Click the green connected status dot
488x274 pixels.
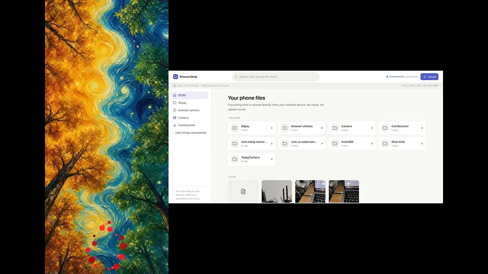pyautogui.click(x=387, y=77)
